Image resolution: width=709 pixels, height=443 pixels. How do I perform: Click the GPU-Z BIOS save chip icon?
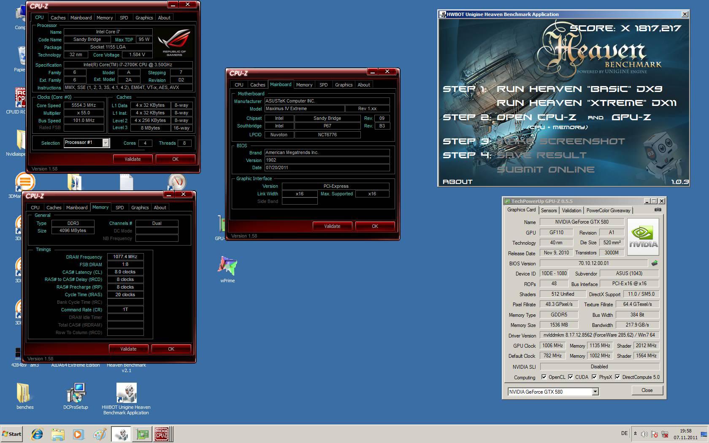(655, 263)
